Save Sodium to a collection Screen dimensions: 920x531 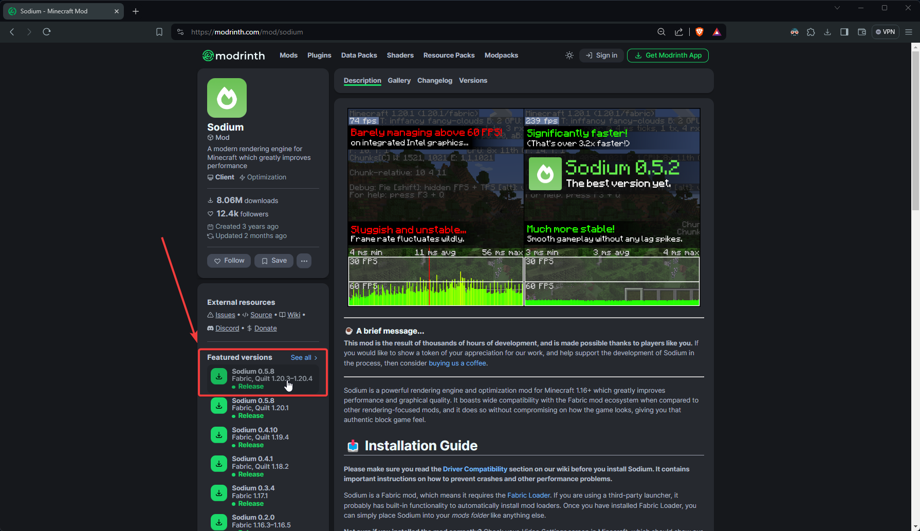pyautogui.click(x=274, y=261)
